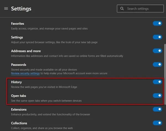This screenshot has height=131, width=166.
Task: Open the hamburger navigation menu
Action: pyautogui.click(x=6, y=9)
